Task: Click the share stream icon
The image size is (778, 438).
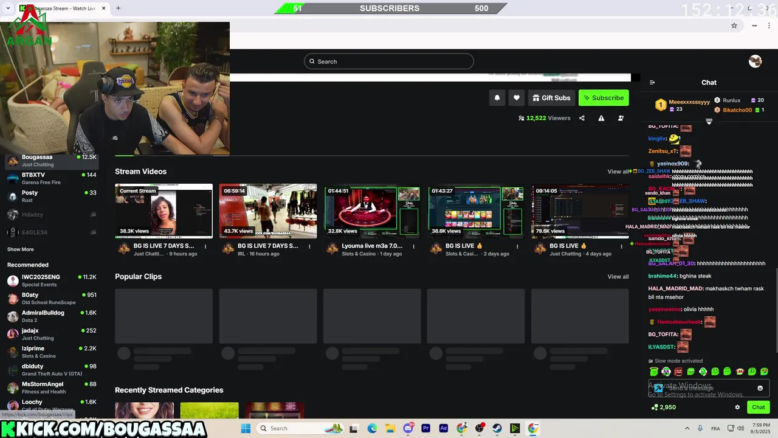Action: pyautogui.click(x=582, y=118)
